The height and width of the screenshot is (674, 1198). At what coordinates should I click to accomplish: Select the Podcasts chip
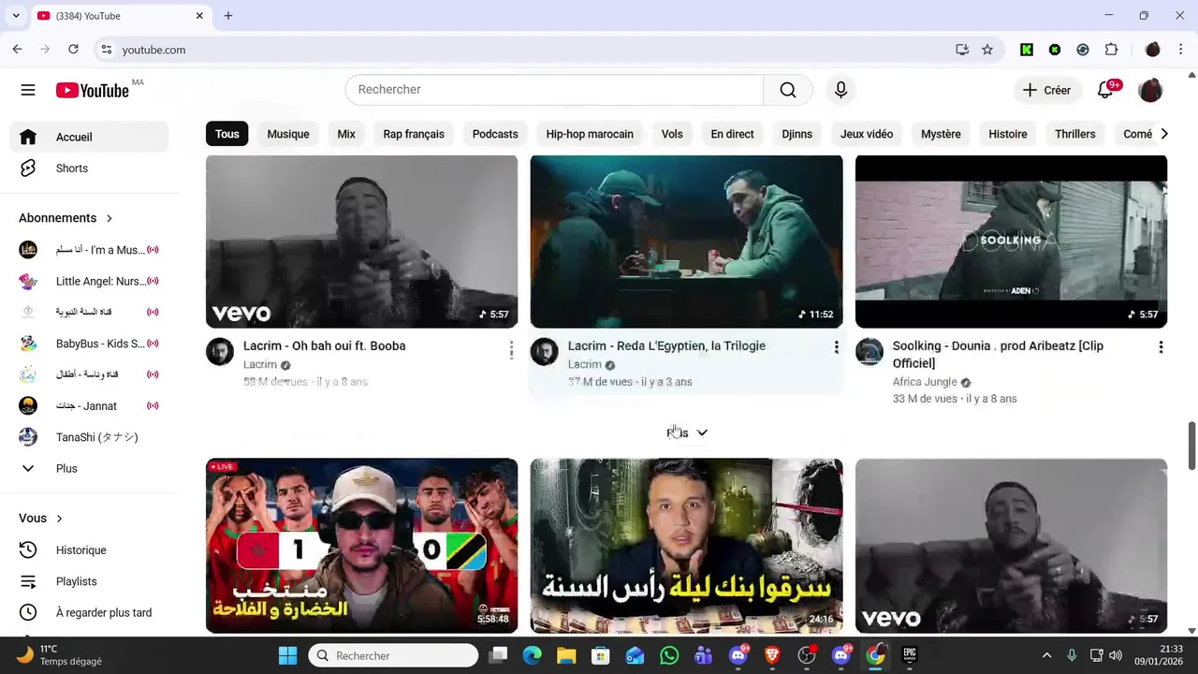tap(495, 134)
